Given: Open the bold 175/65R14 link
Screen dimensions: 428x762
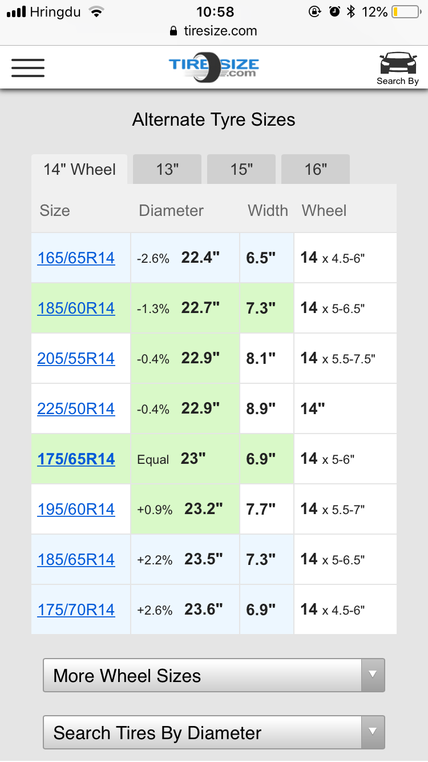Looking at the screenshot, I should 76,459.
